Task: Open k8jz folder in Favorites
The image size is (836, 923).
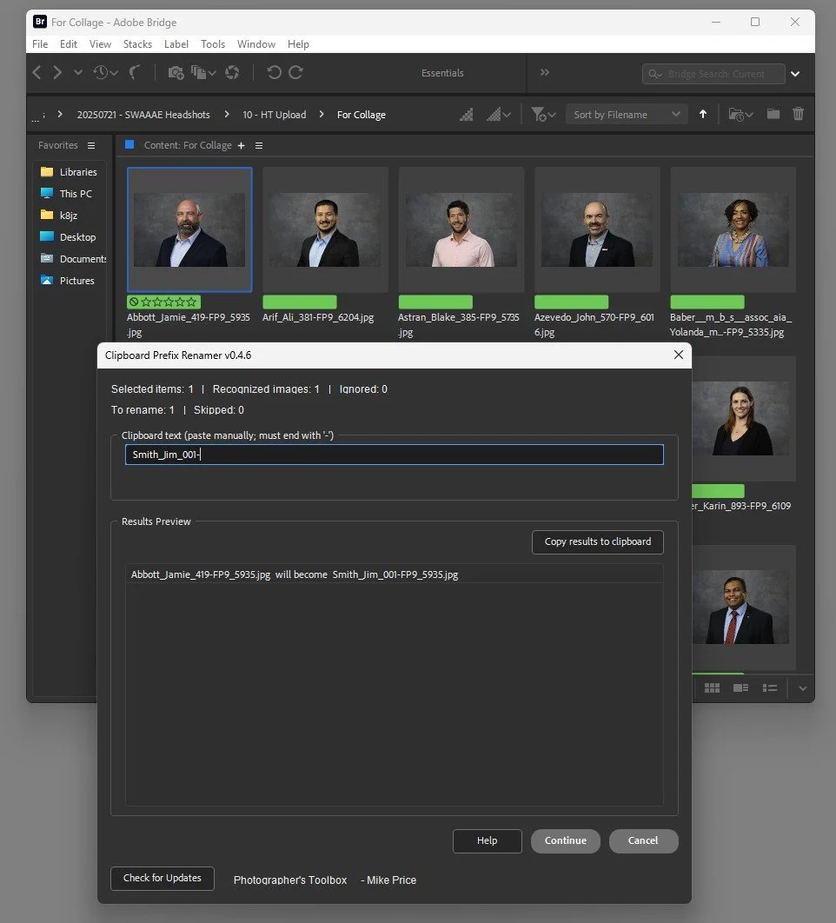Action: click(x=59, y=216)
